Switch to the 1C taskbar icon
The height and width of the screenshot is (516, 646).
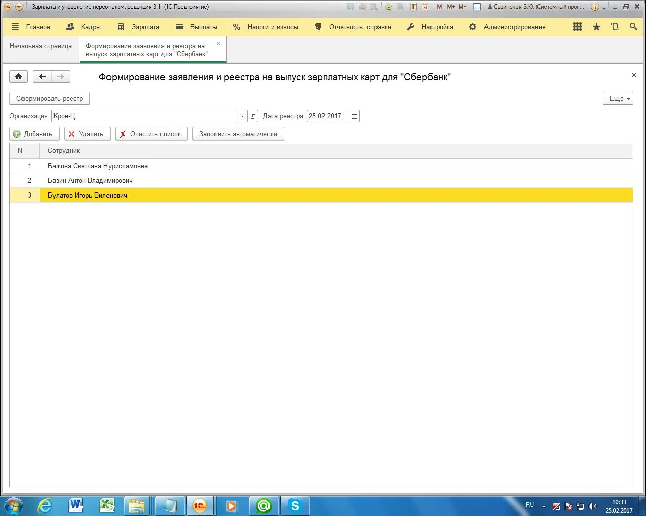pyautogui.click(x=200, y=505)
